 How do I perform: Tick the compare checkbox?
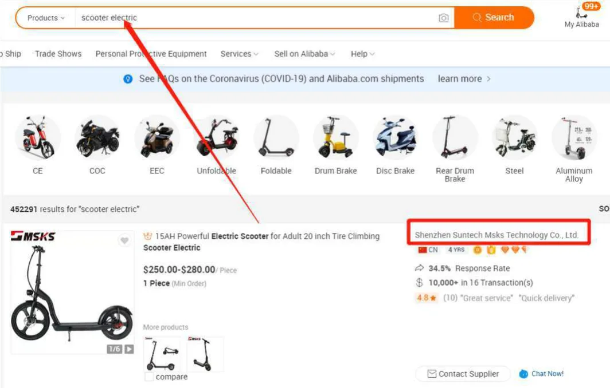pyautogui.click(x=149, y=377)
